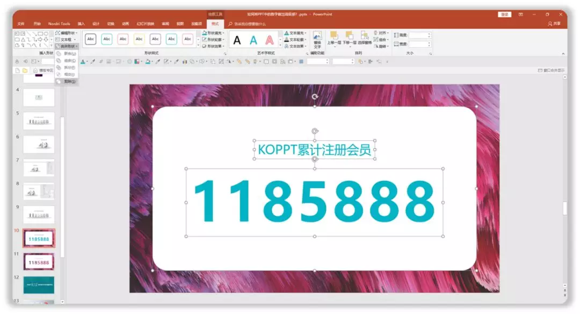Open the 旋转 (Rotate) dropdown
580x314 pixels.
coord(381,46)
